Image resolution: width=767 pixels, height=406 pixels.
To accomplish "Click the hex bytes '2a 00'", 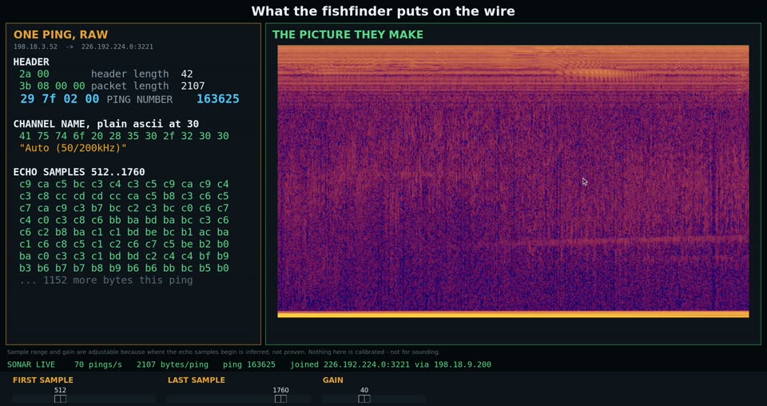I will click(x=34, y=74).
